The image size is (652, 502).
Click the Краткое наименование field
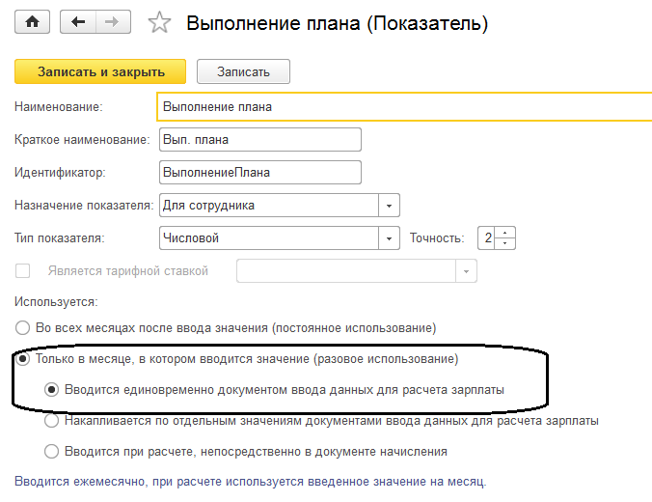point(258,140)
